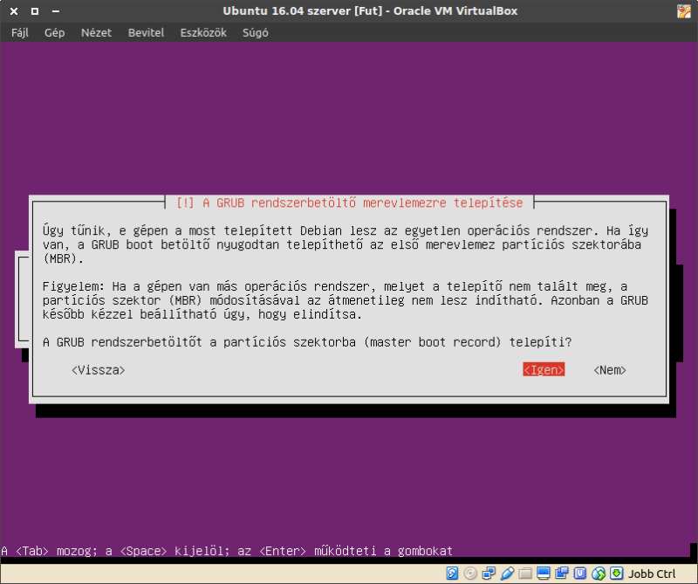Screen dimensions: 698x584
Task: Select the <Nem> button
Action: tap(610, 370)
